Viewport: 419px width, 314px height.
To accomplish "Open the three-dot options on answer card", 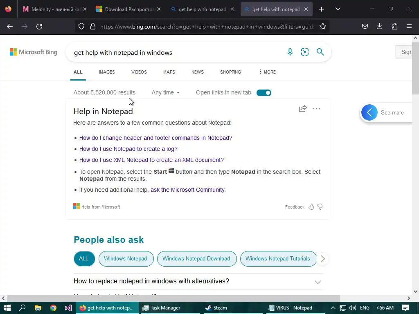I will pos(316,109).
